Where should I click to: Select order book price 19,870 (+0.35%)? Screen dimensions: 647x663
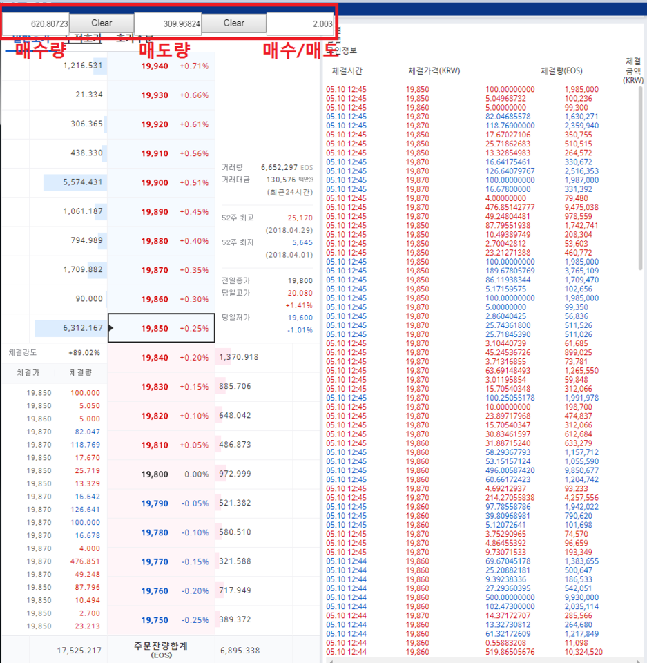point(162,270)
